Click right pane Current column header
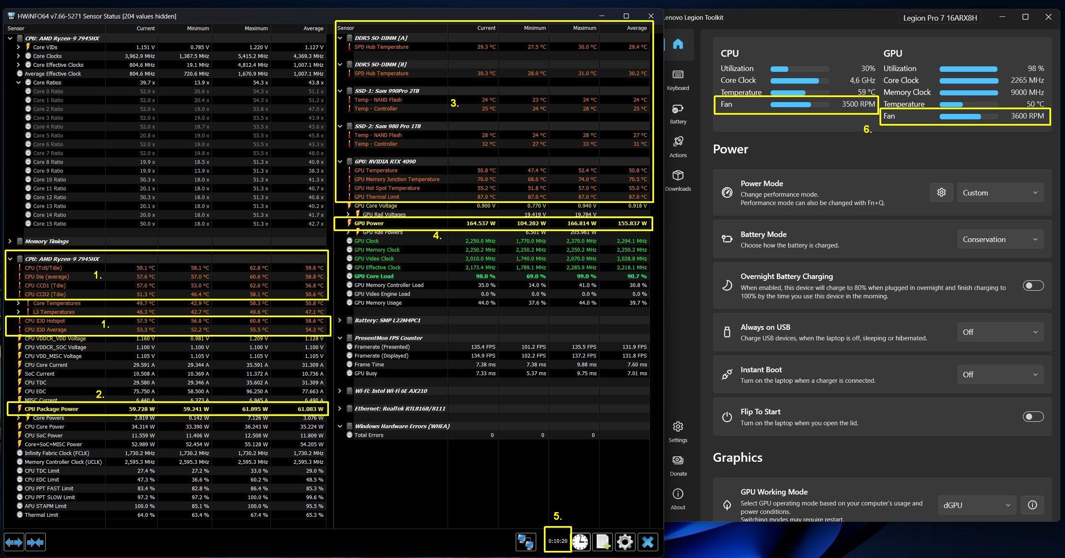 (x=473, y=28)
